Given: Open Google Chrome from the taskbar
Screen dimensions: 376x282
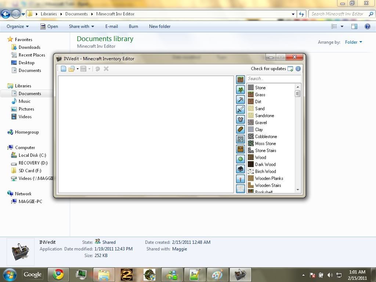Looking at the screenshot, I should (58, 275).
